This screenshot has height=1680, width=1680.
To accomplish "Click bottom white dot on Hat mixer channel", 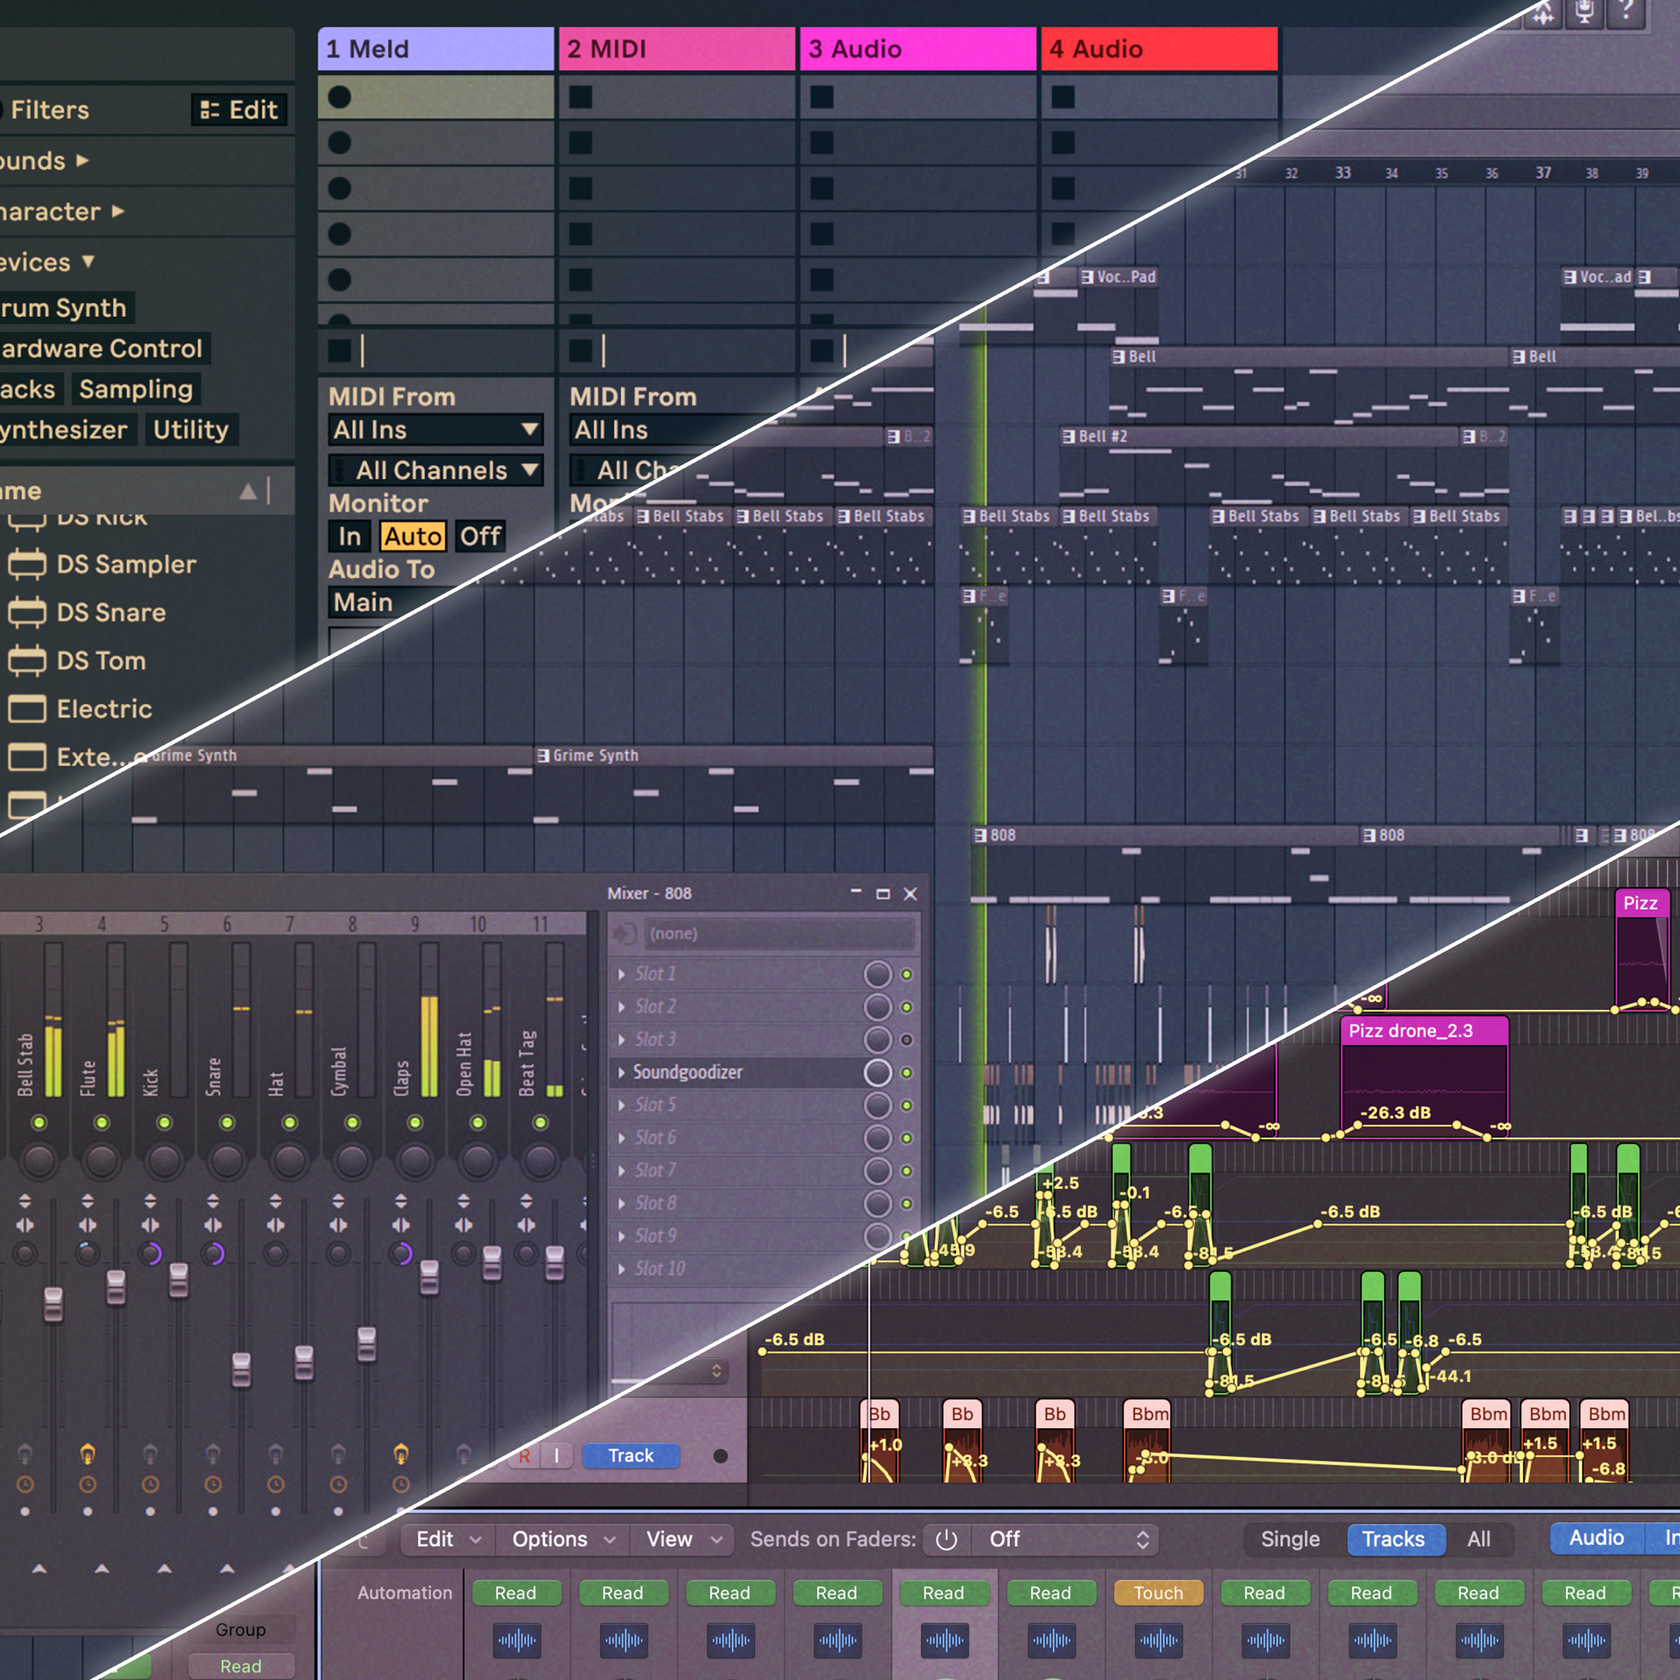I will click(x=276, y=1511).
